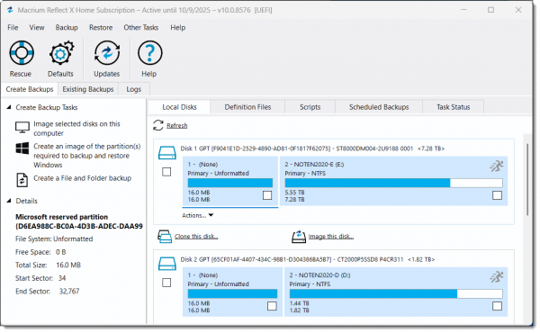
Task: Click Create image of partitions to restore Windows
Action: pyautogui.click(x=86, y=156)
